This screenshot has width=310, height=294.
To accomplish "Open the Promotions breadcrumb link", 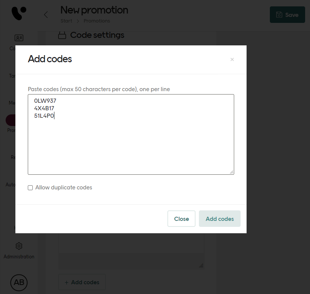I will 97,21.
